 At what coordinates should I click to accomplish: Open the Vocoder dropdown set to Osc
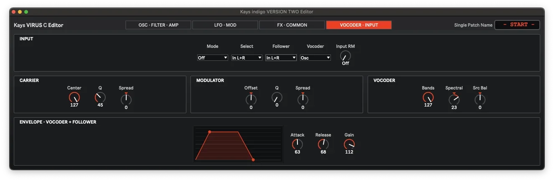point(315,58)
